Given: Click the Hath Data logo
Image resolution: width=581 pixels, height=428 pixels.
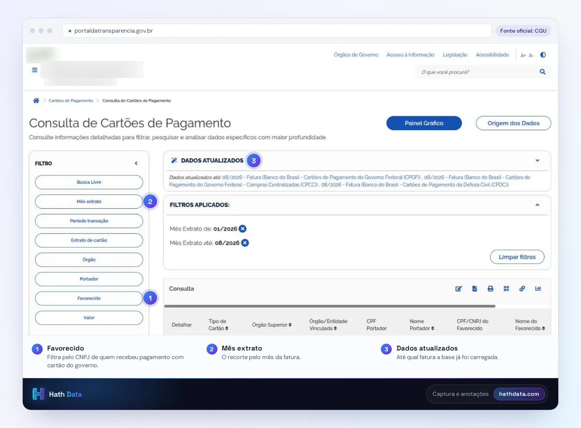Looking at the screenshot, I should tap(57, 394).
